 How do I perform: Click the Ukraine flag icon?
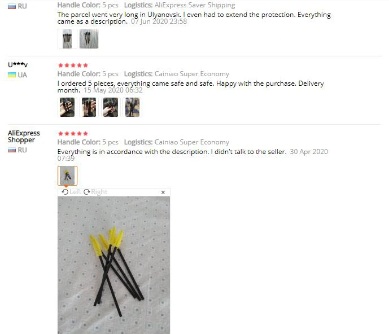pyautogui.click(x=12, y=75)
